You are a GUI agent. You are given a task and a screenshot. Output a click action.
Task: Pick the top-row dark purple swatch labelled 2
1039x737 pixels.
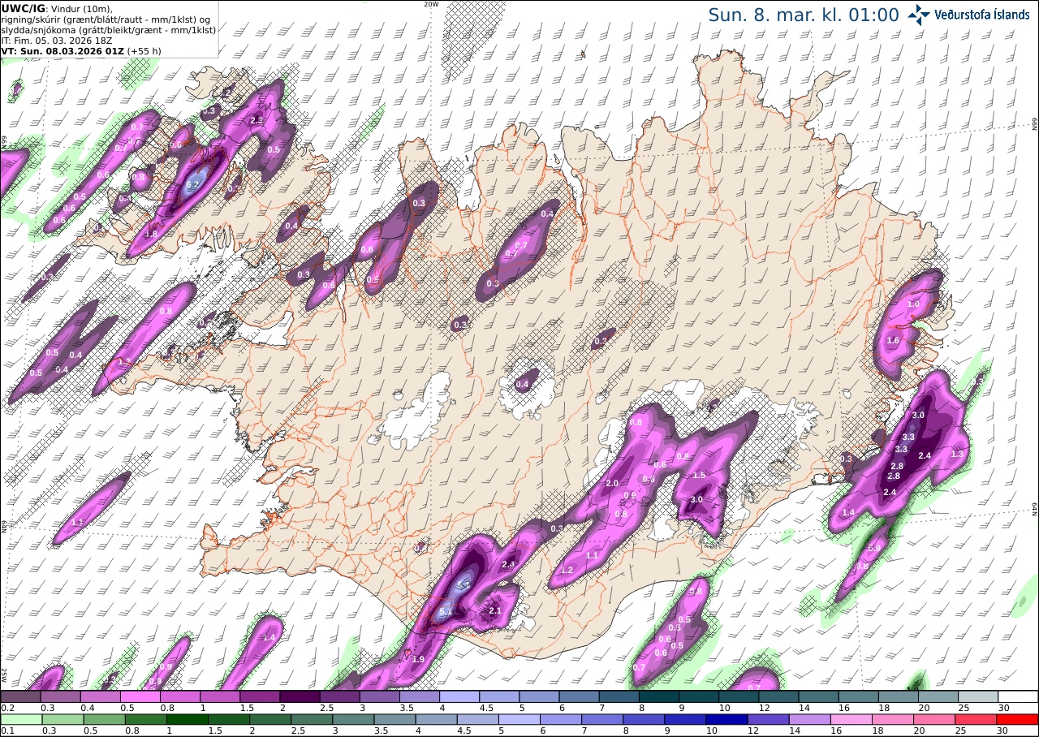pyautogui.click(x=300, y=696)
